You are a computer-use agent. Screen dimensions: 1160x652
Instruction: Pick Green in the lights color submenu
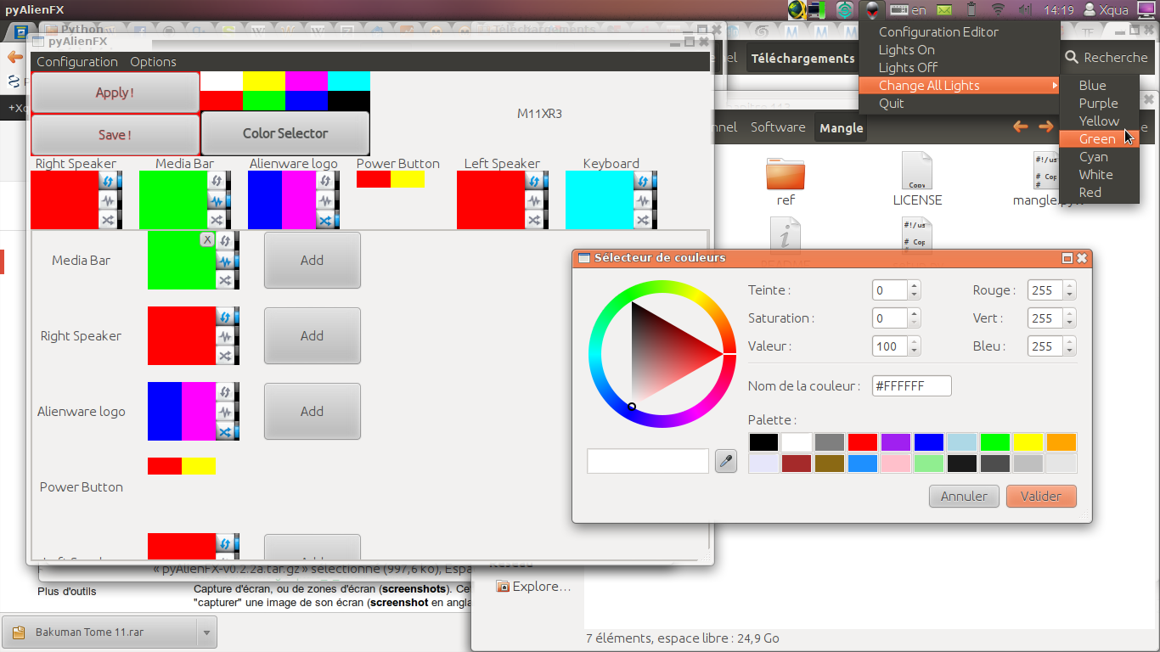pyautogui.click(x=1099, y=139)
